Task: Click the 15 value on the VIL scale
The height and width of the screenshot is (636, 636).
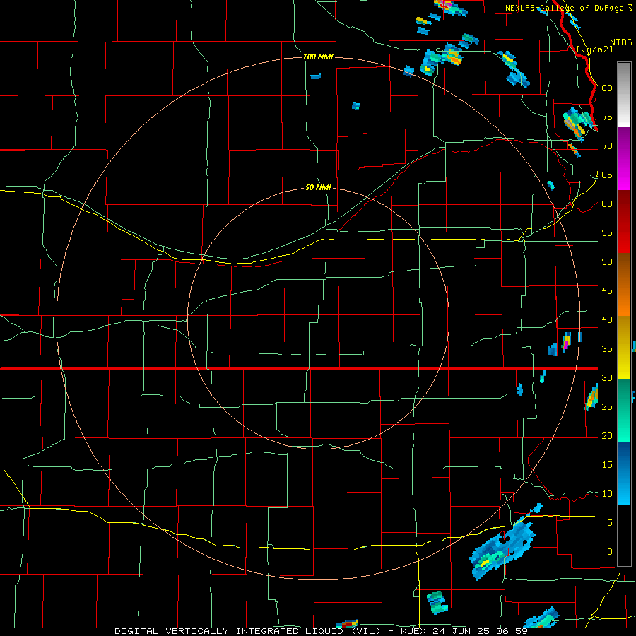Action: pyautogui.click(x=607, y=464)
